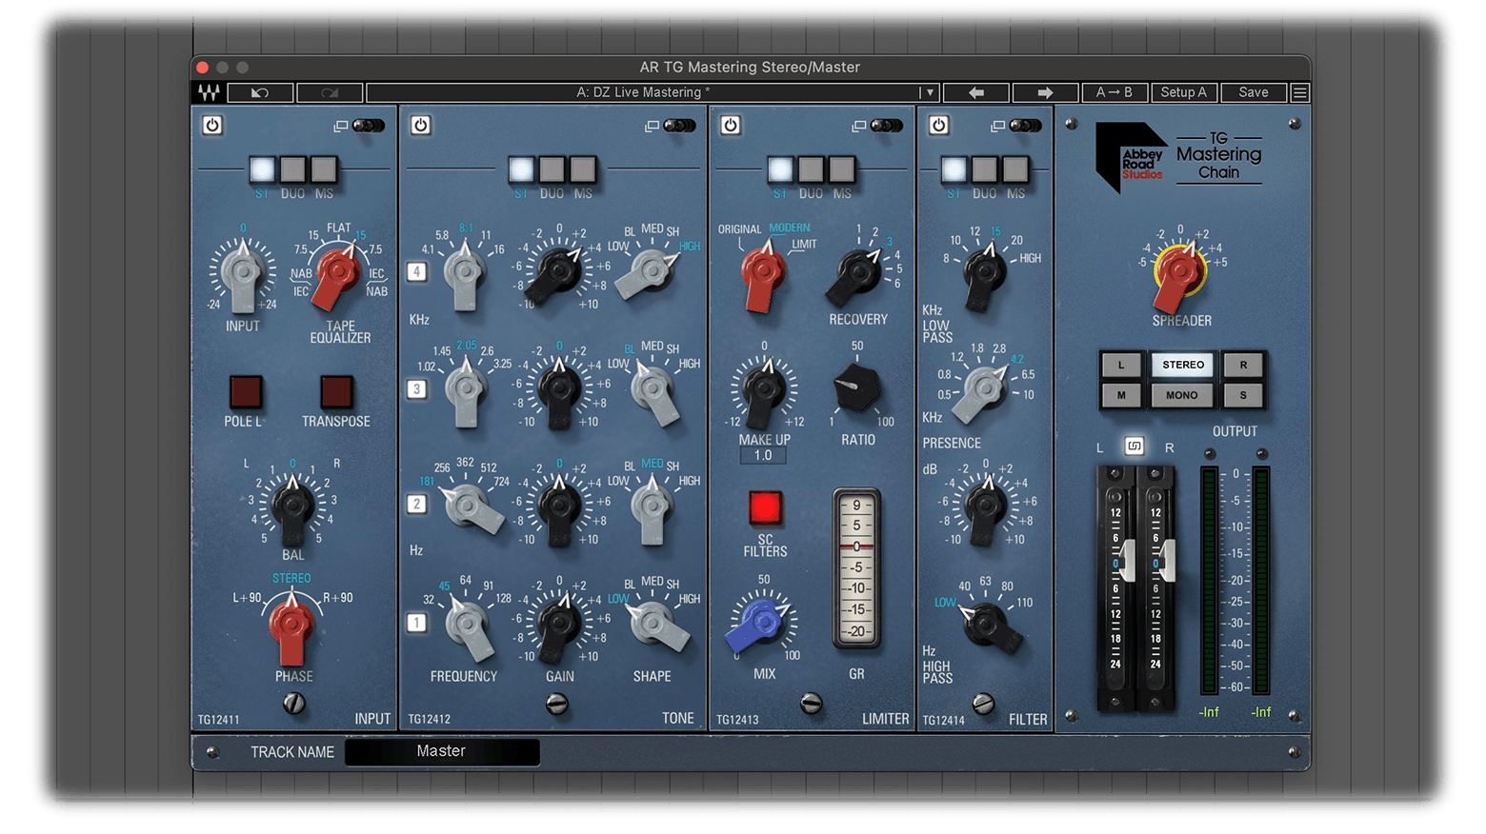The height and width of the screenshot is (834, 1486).
Task: Monitor the M (mid) channel
Action: coord(1121,395)
